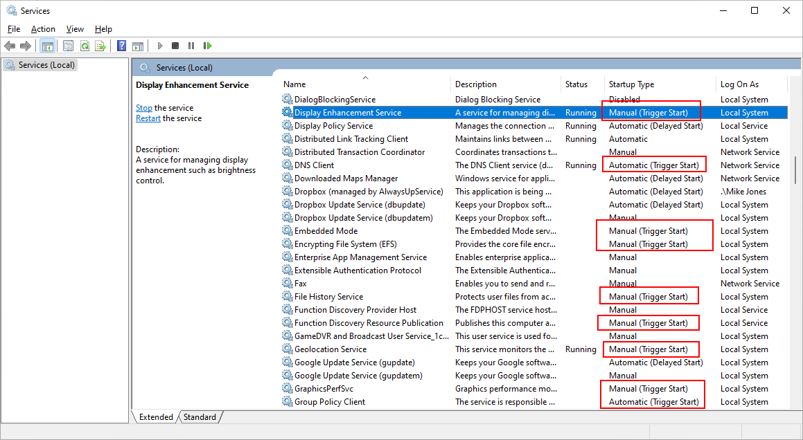Click the Restart Service toolbar icon
This screenshot has height=440, width=803.
207,46
